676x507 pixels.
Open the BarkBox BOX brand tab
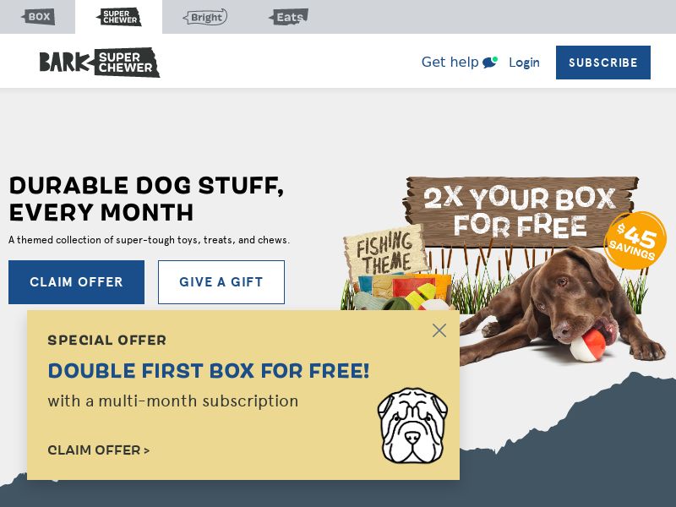(38, 17)
